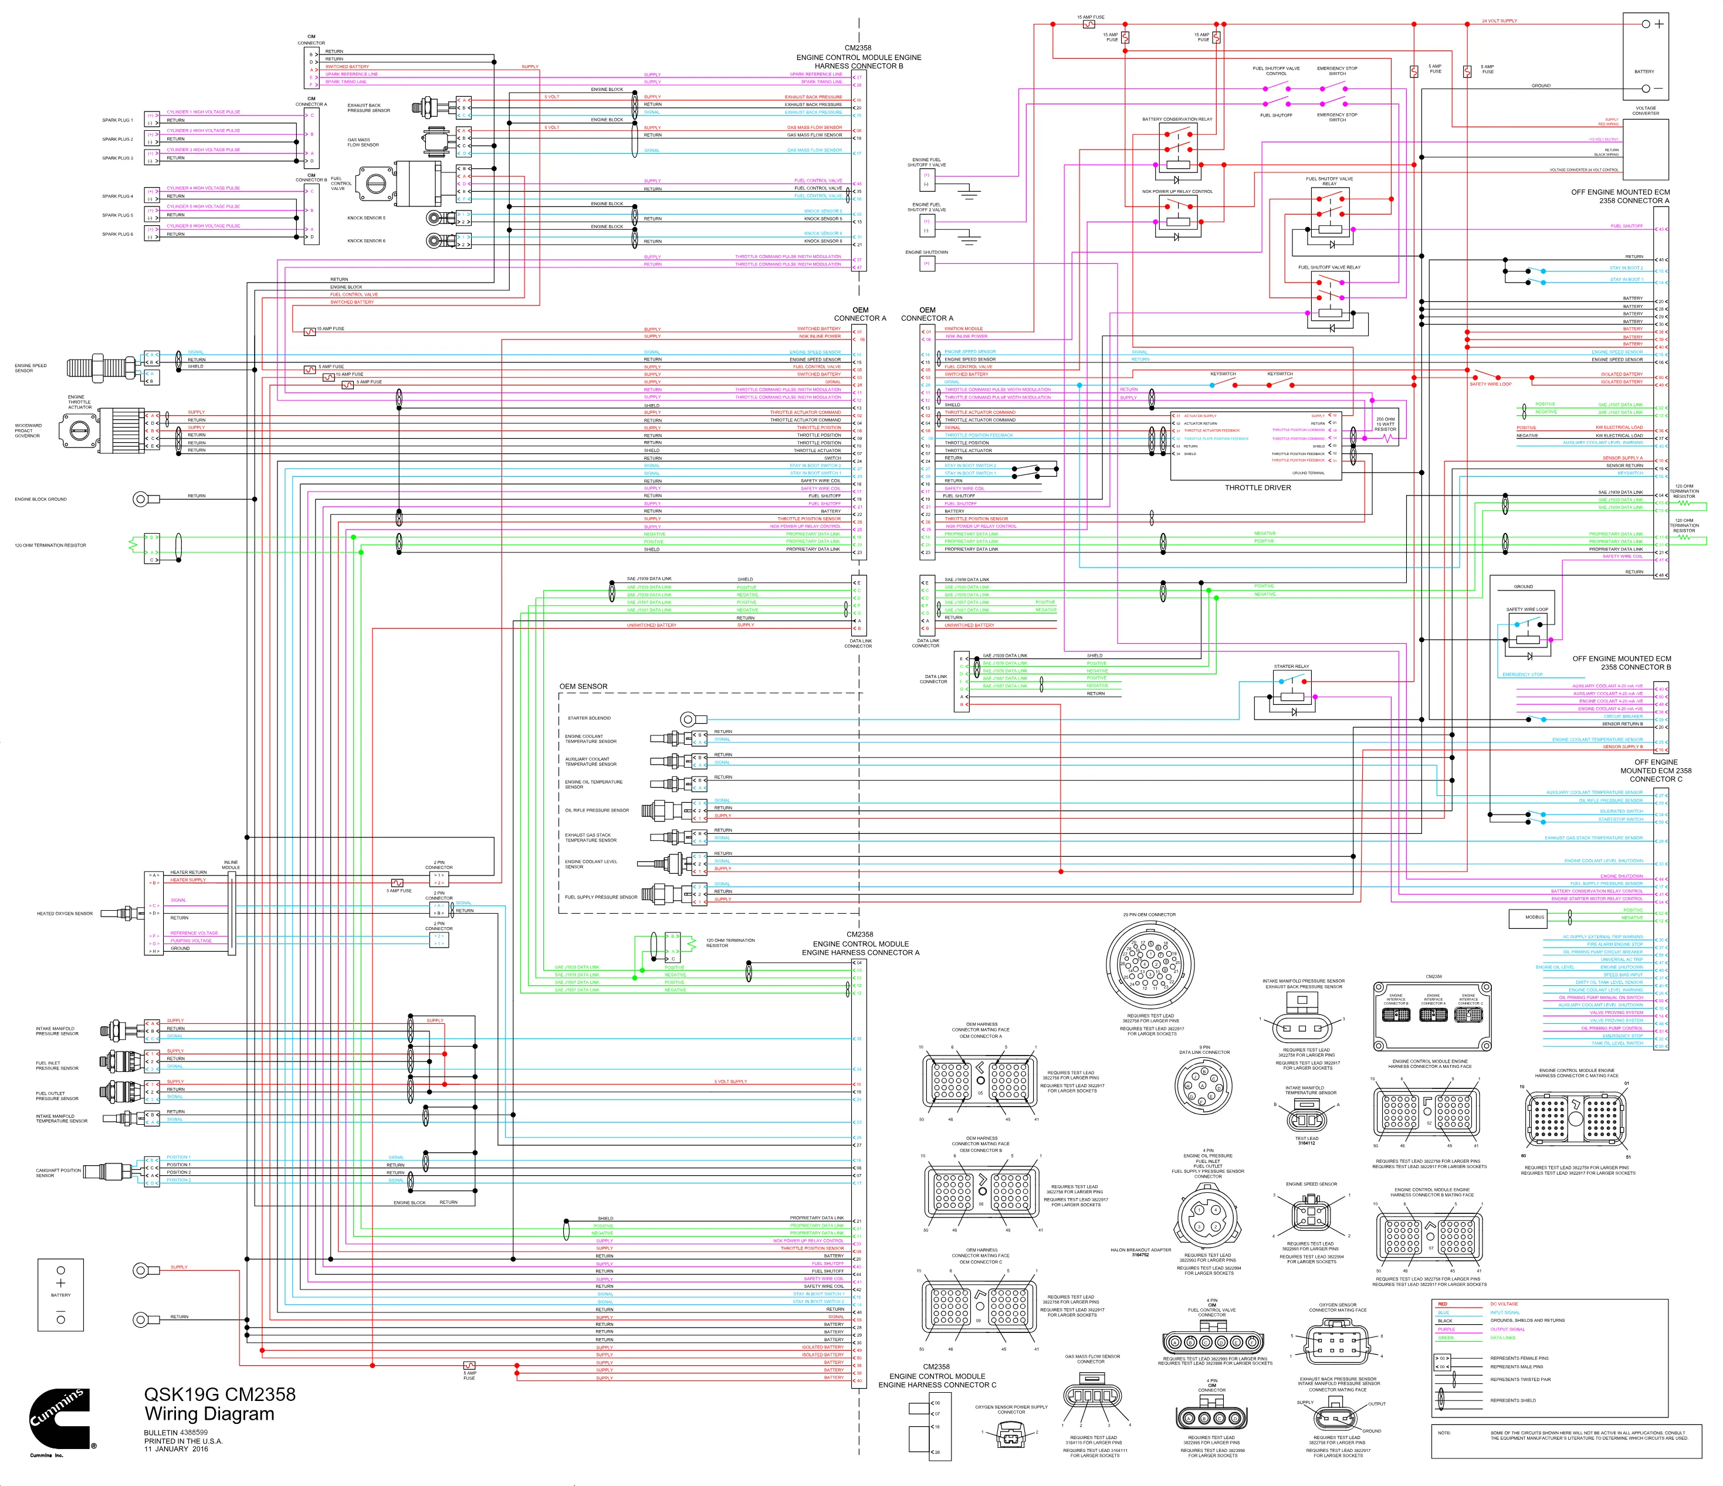
Task: Click the "REPRESENTS SHIELD" legend text
Action: [1512, 1400]
